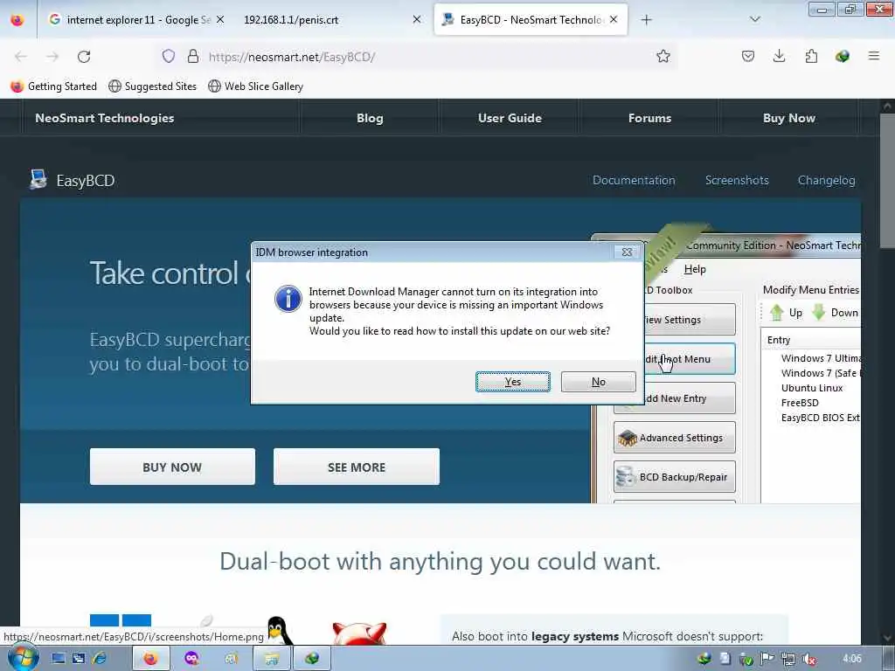Screen dimensions: 895x671
Task: Expand the list all tabs dropdown
Action: click(755, 20)
